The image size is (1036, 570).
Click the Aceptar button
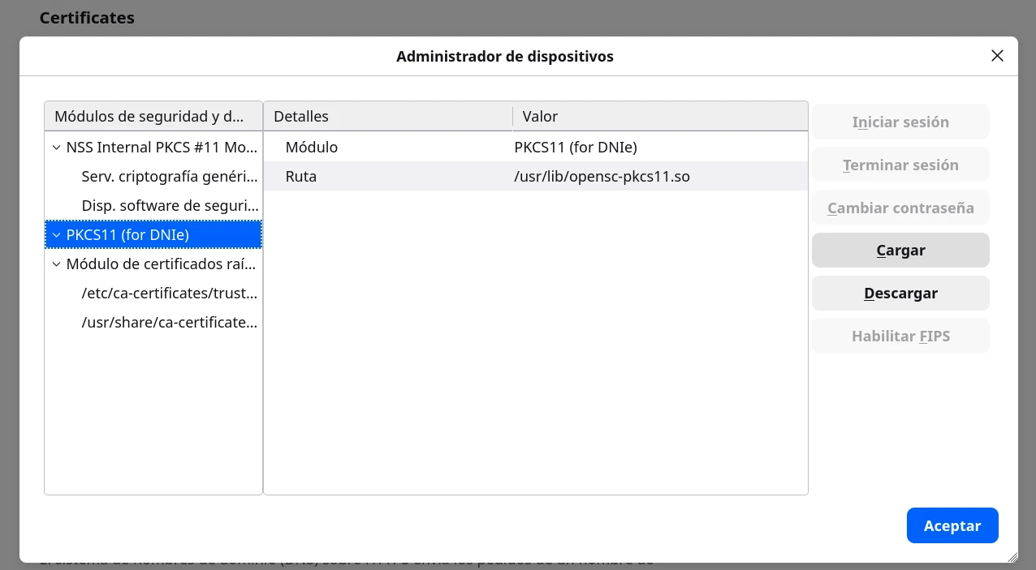(952, 525)
